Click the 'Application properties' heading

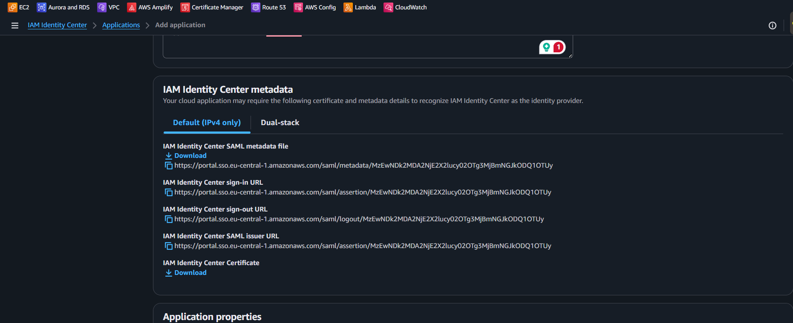pyautogui.click(x=212, y=317)
